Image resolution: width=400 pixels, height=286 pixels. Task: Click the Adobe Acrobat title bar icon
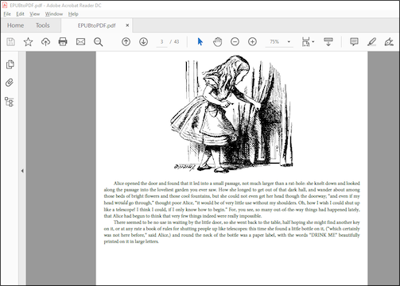pyautogui.click(x=5, y=5)
